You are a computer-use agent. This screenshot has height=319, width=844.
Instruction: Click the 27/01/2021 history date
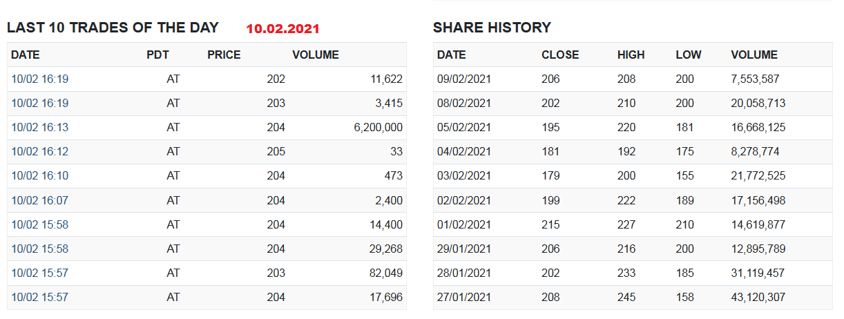(x=464, y=298)
